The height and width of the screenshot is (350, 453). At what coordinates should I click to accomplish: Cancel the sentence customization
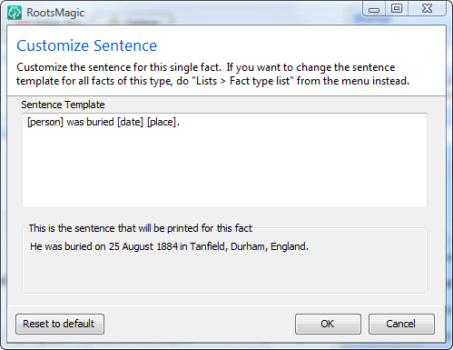401,324
